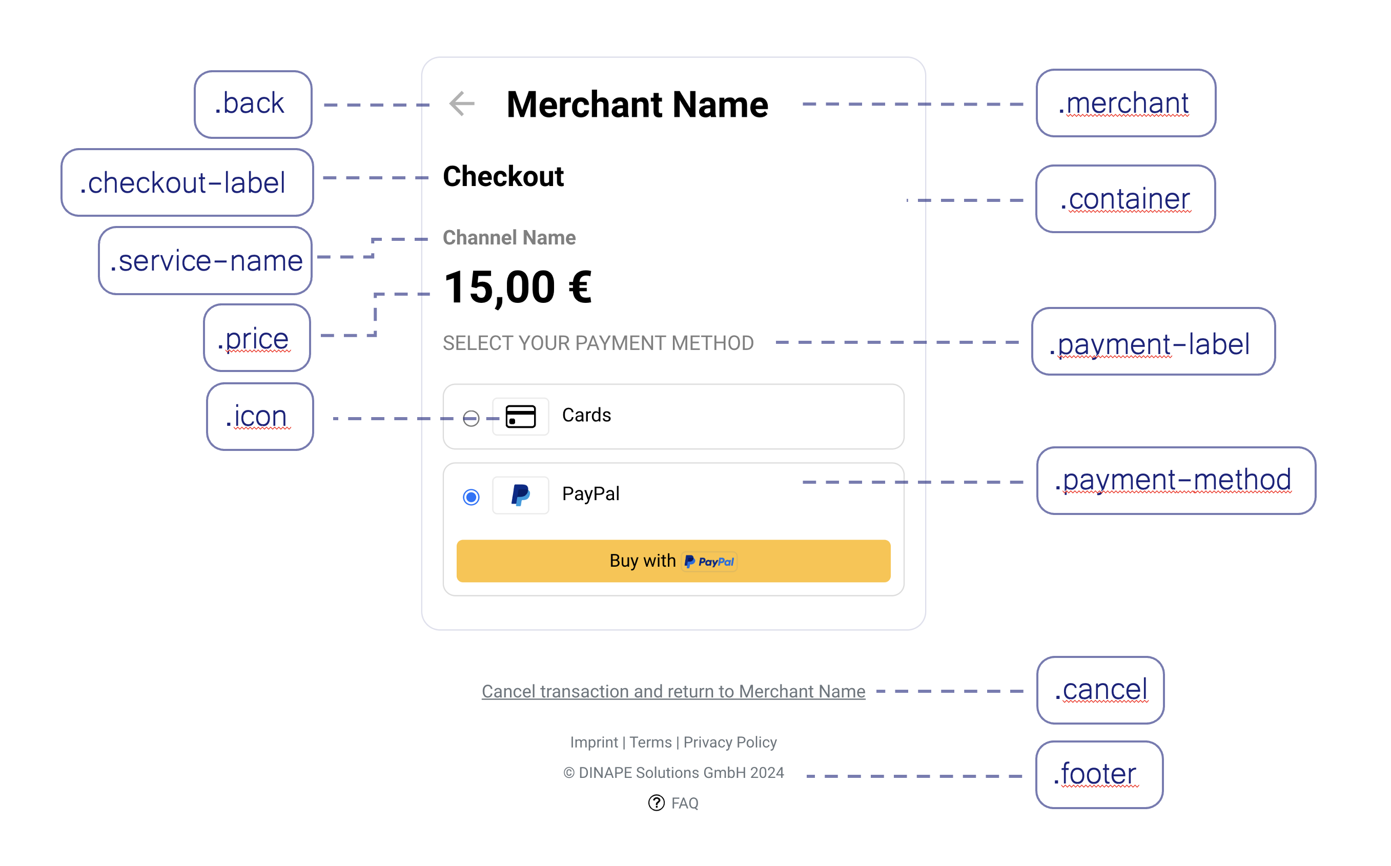
Task: Select the Cards radio button
Action: pyautogui.click(x=471, y=418)
